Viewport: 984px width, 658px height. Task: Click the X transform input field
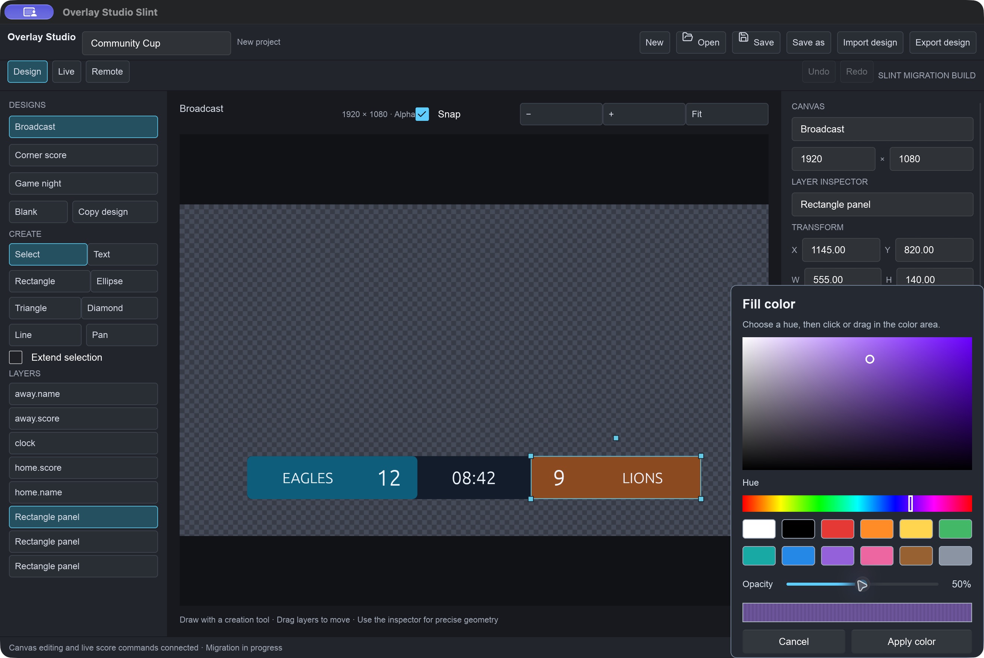(841, 250)
